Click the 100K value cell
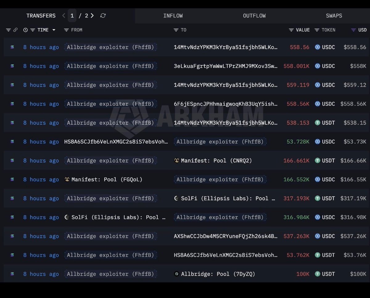 pyautogui.click(x=303, y=274)
